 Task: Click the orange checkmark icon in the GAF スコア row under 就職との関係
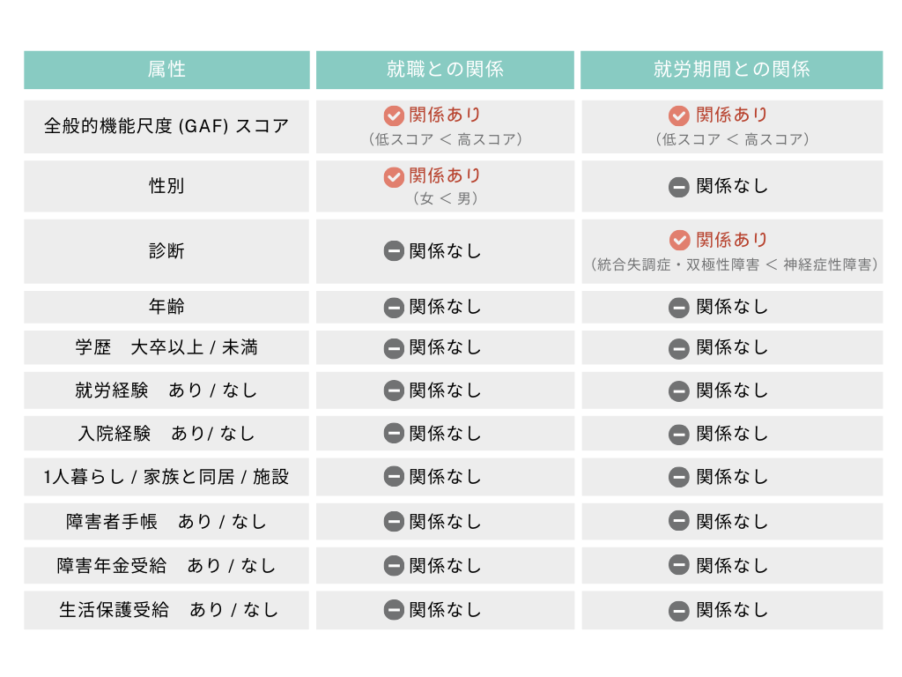(394, 115)
